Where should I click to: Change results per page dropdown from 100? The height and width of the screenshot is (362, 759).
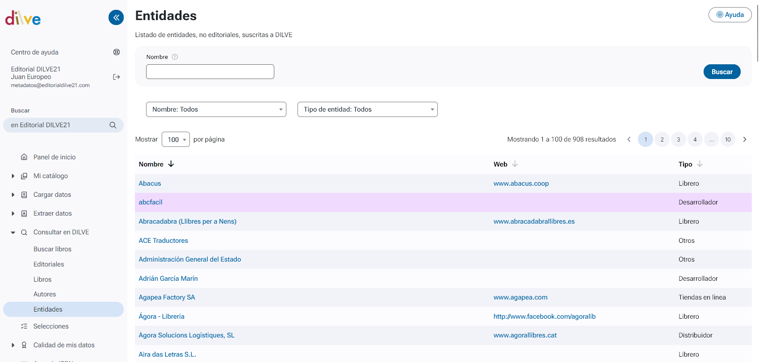176,139
